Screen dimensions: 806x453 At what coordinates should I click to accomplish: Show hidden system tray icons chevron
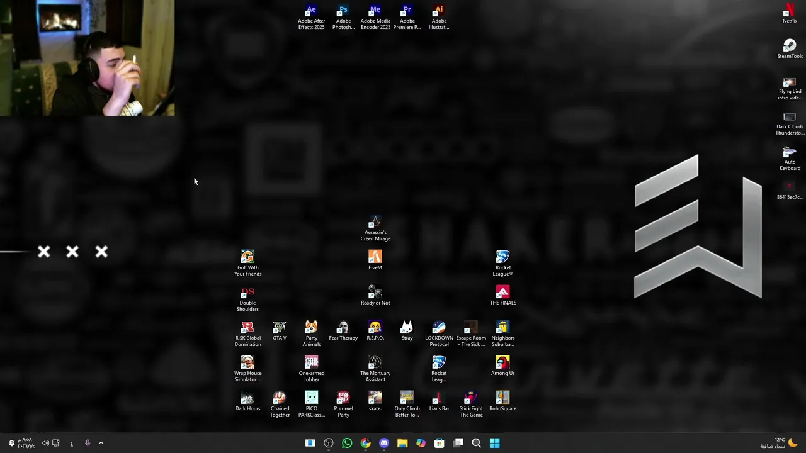point(101,443)
